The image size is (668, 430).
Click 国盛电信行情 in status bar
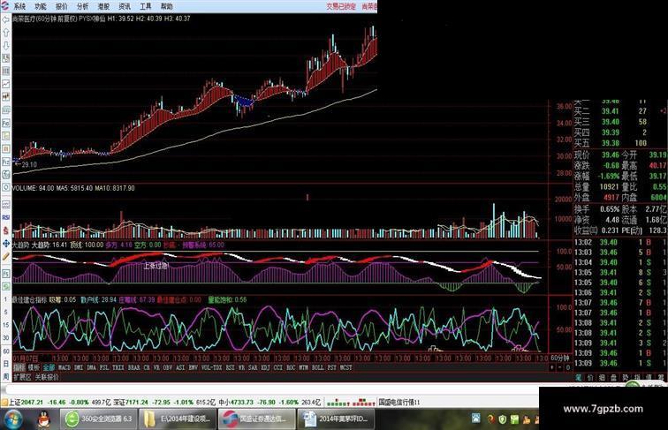pos(399,403)
